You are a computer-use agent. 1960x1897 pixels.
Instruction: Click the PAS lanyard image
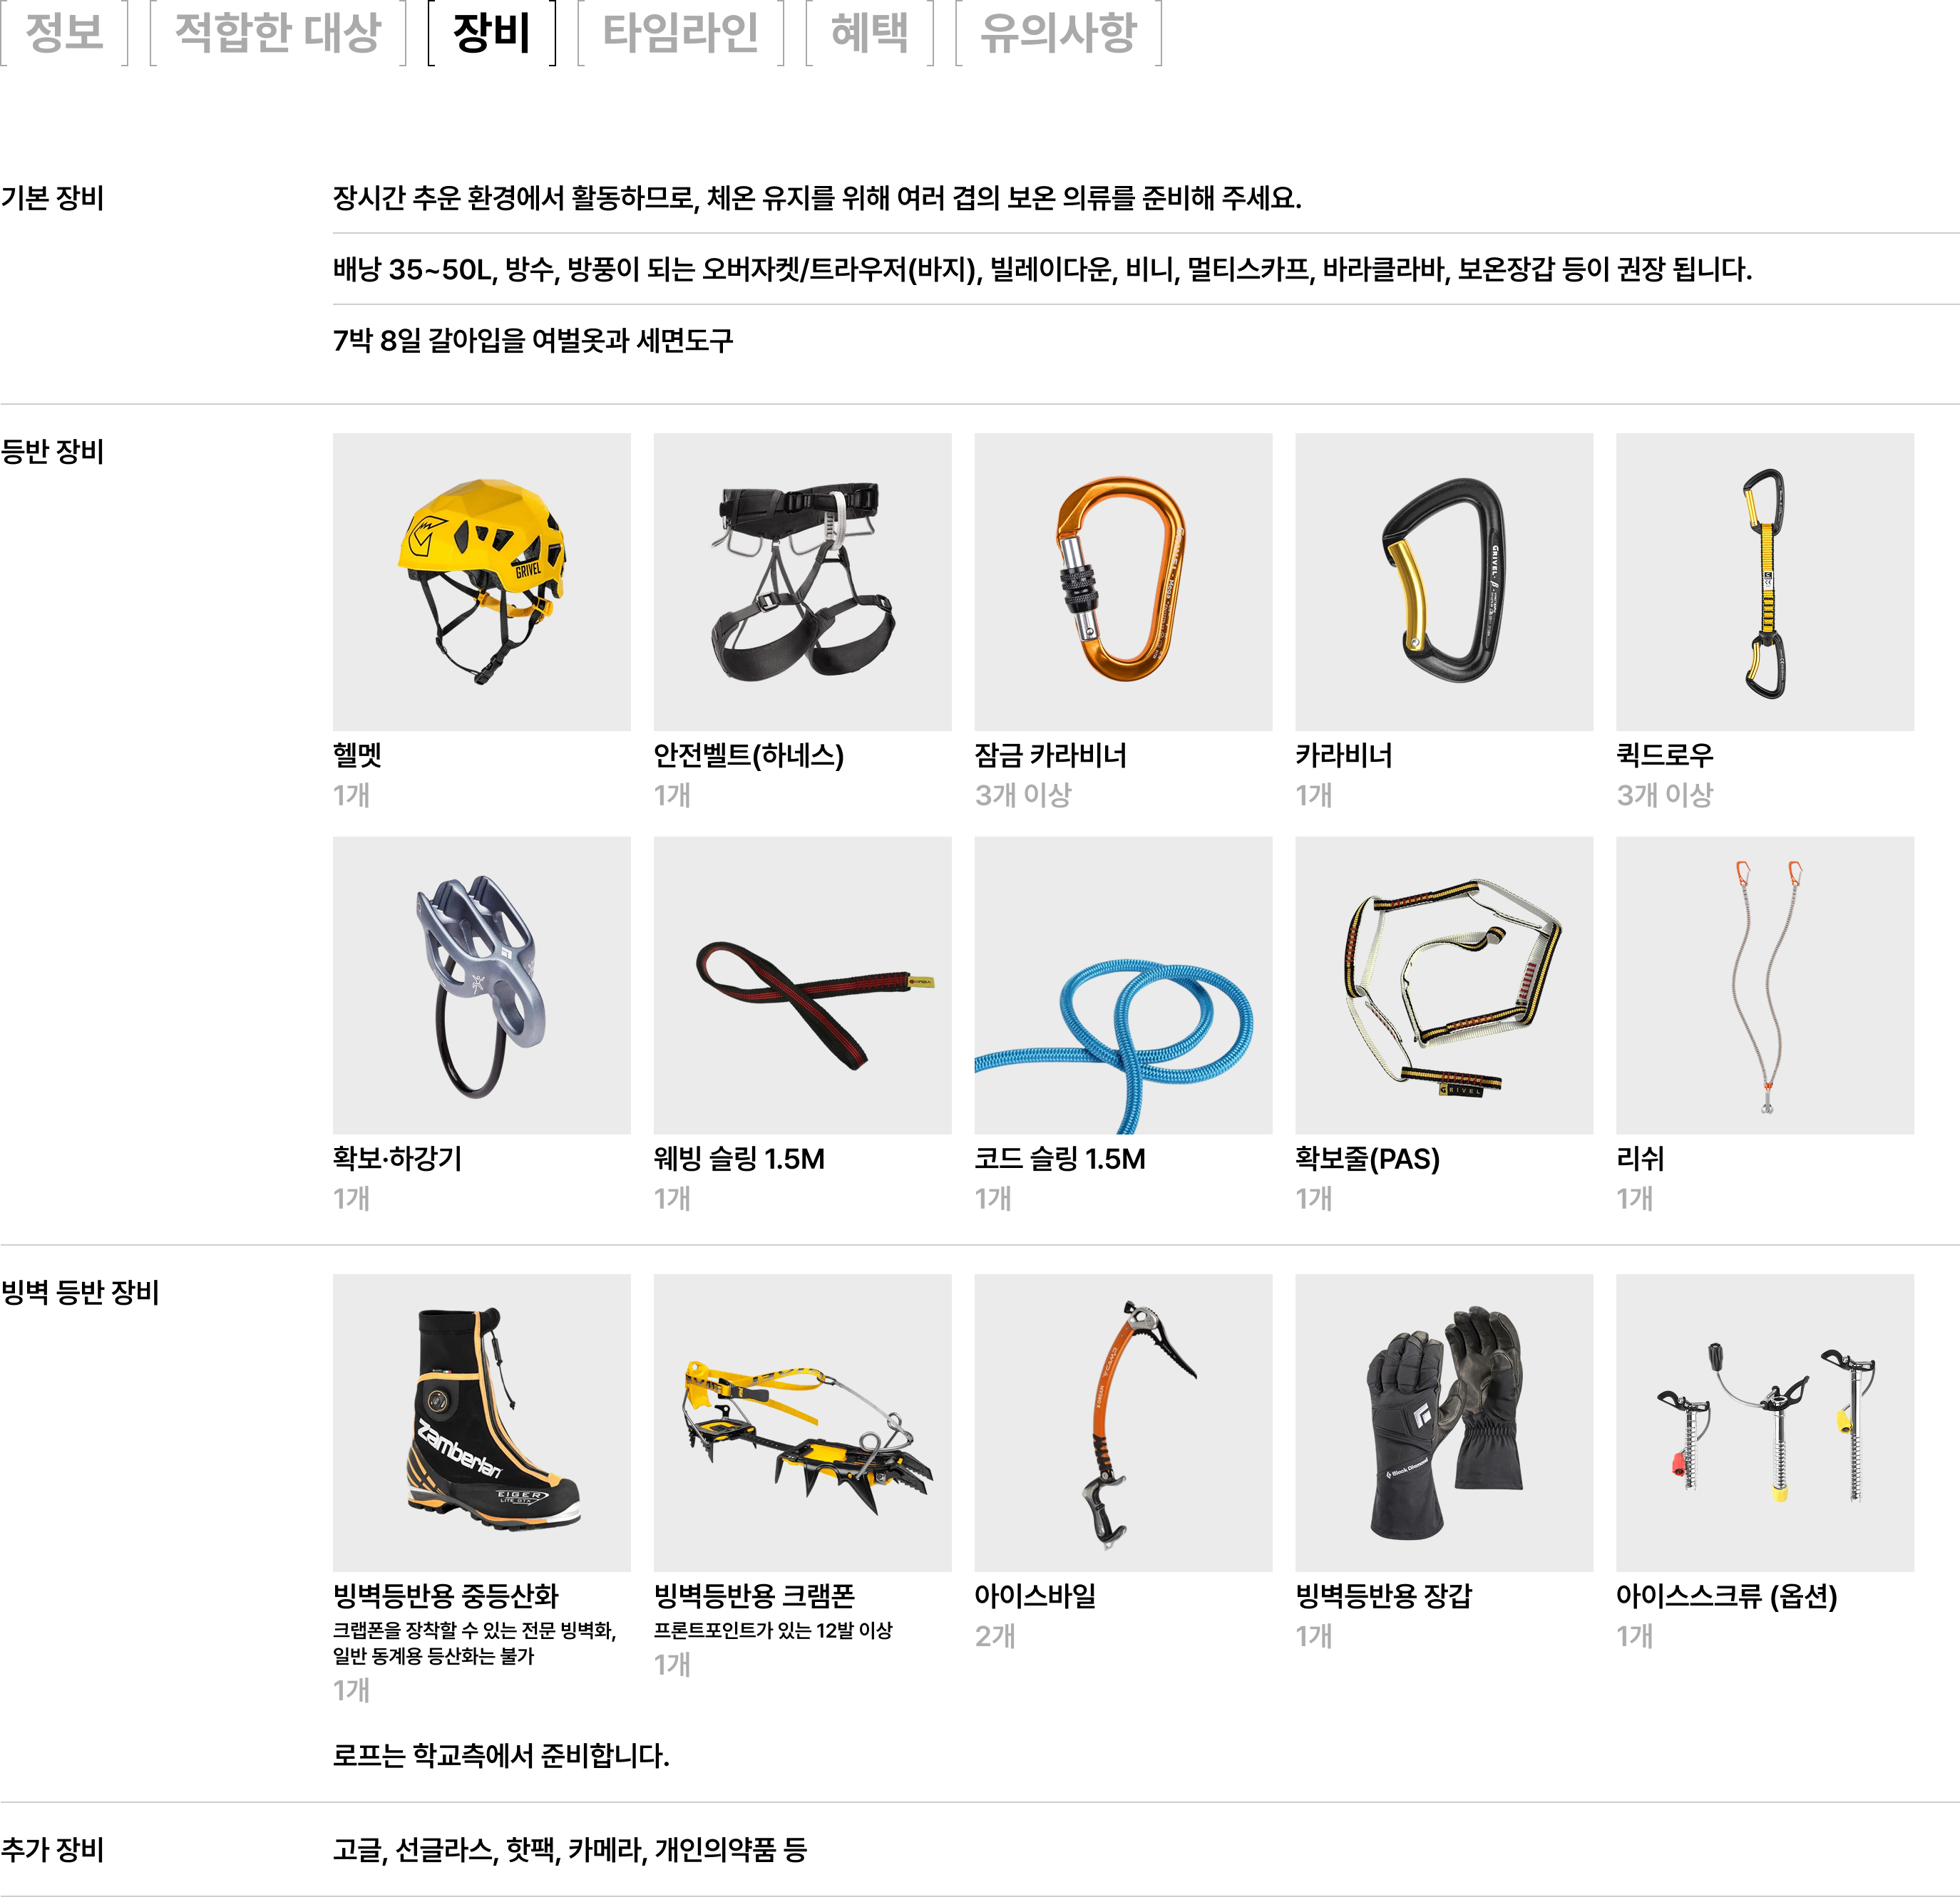click(1444, 986)
